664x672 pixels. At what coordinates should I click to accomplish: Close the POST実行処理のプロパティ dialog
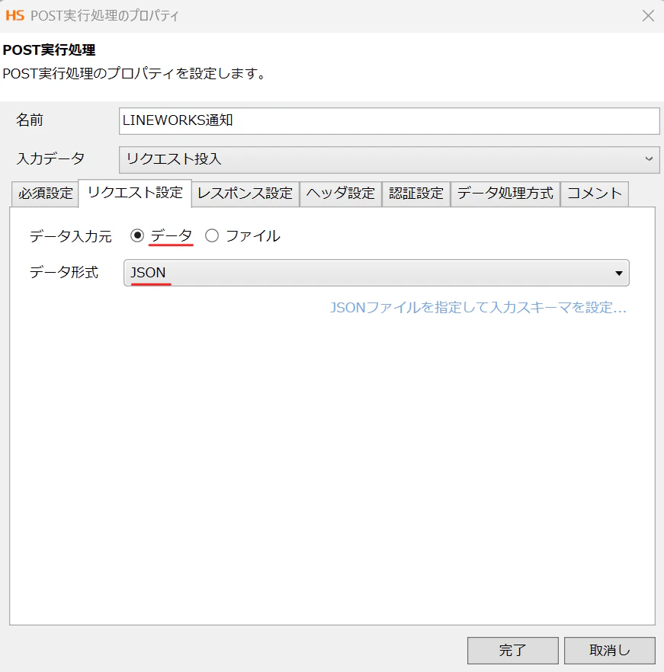click(x=648, y=16)
